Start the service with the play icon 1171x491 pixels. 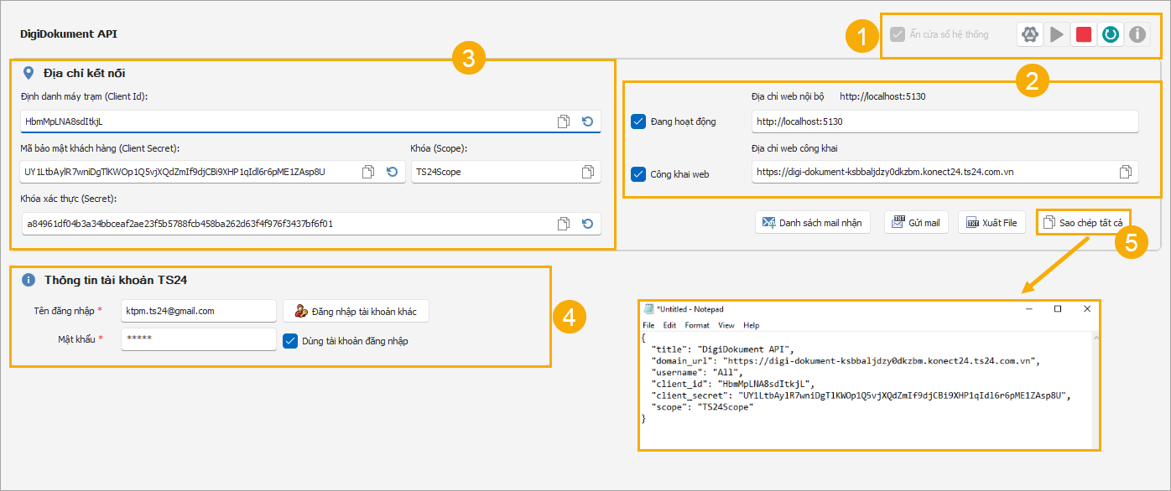pyautogui.click(x=1057, y=34)
